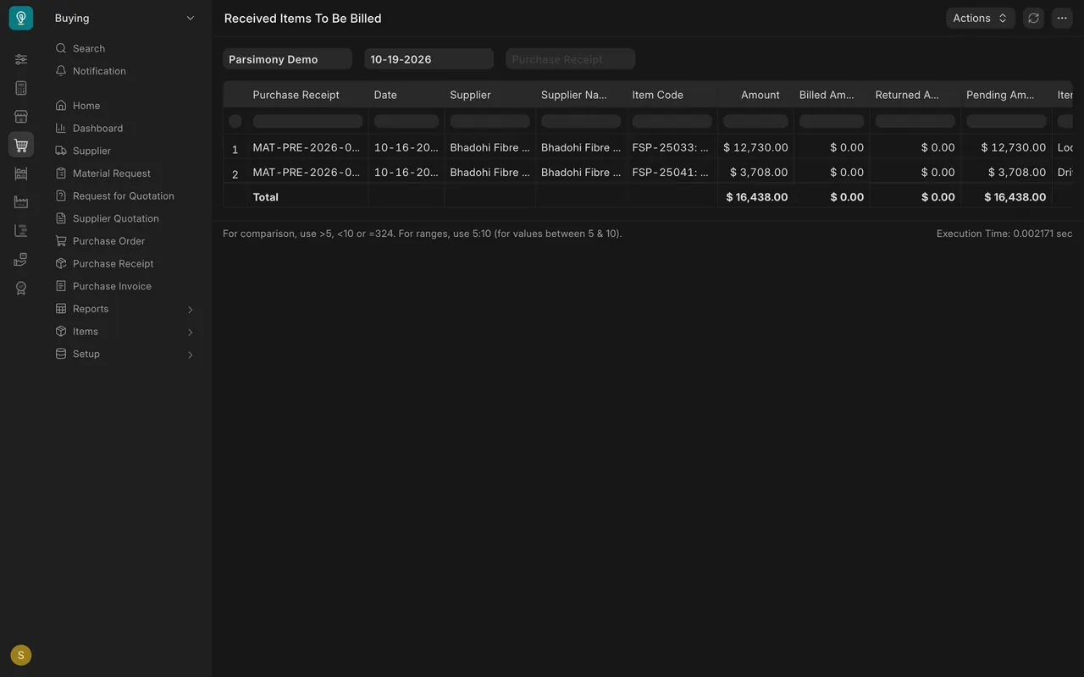Image resolution: width=1084 pixels, height=677 pixels.
Task: Expand the Setup section
Action: 124,354
